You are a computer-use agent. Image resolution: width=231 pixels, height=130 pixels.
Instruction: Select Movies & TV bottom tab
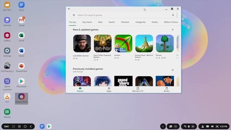[138, 90]
